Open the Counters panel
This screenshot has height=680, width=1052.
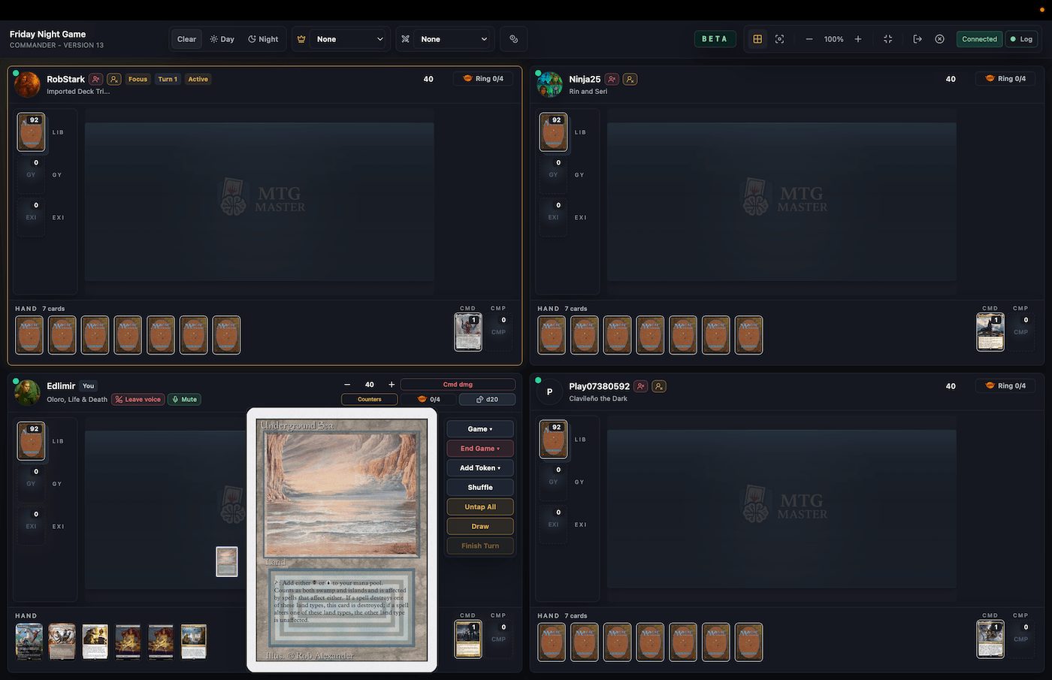point(370,400)
